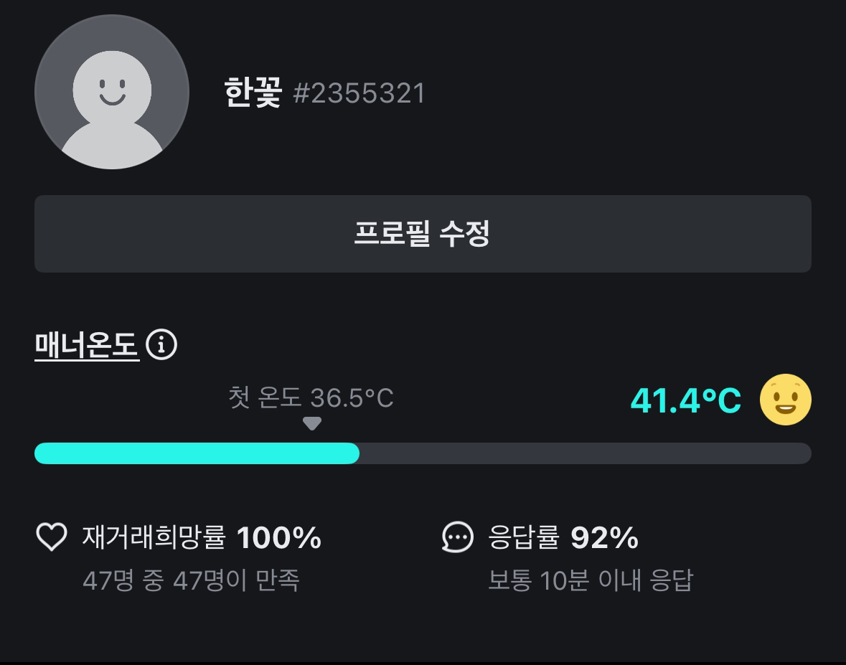This screenshot has height=665, width=846.
Task: Open the 프로필 수정 button
Action: point(423,234)
